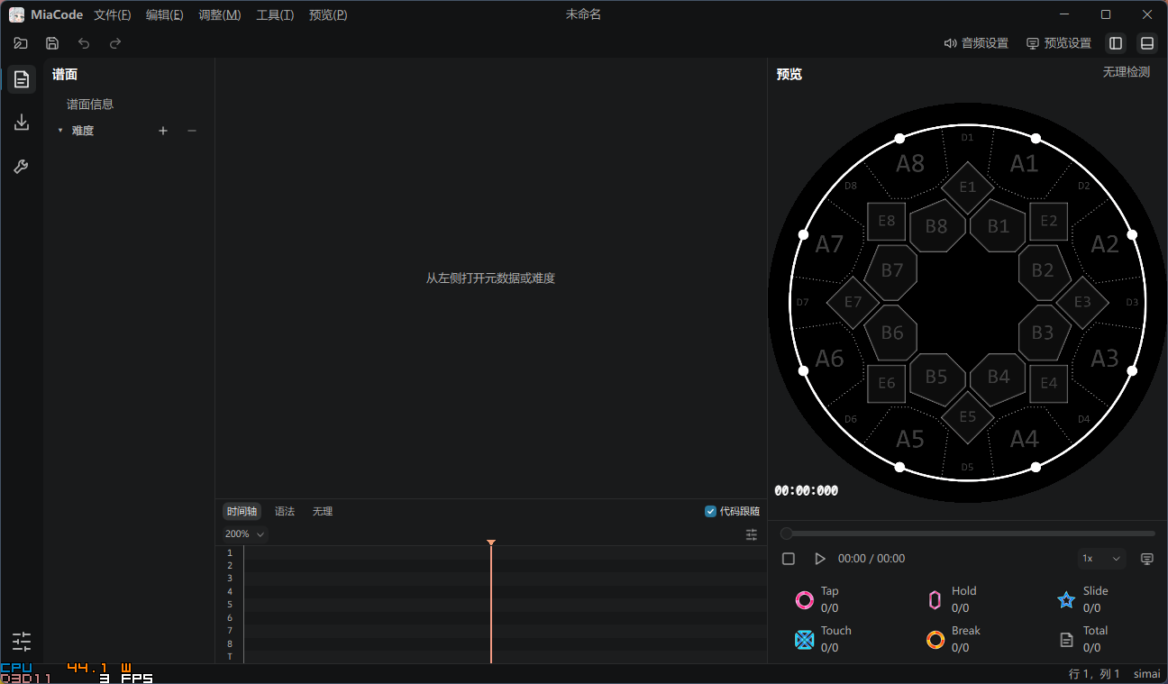Click the E3 diamond sensor in preview

click(x=1082, y=303)
